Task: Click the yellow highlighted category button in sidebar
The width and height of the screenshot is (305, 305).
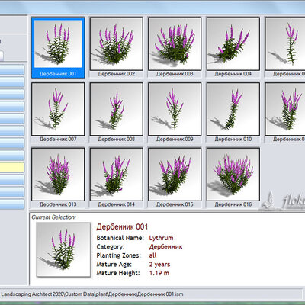Action: coord(12,168)
